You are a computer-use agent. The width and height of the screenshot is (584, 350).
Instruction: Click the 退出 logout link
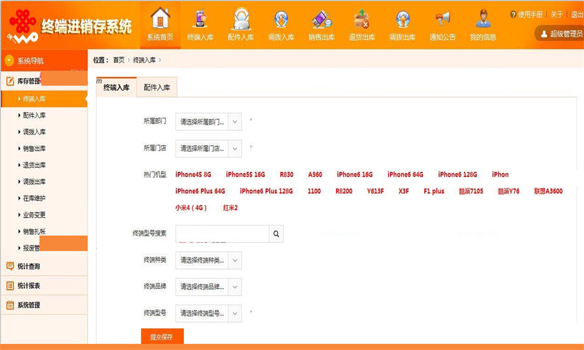(x=576, y=15)
